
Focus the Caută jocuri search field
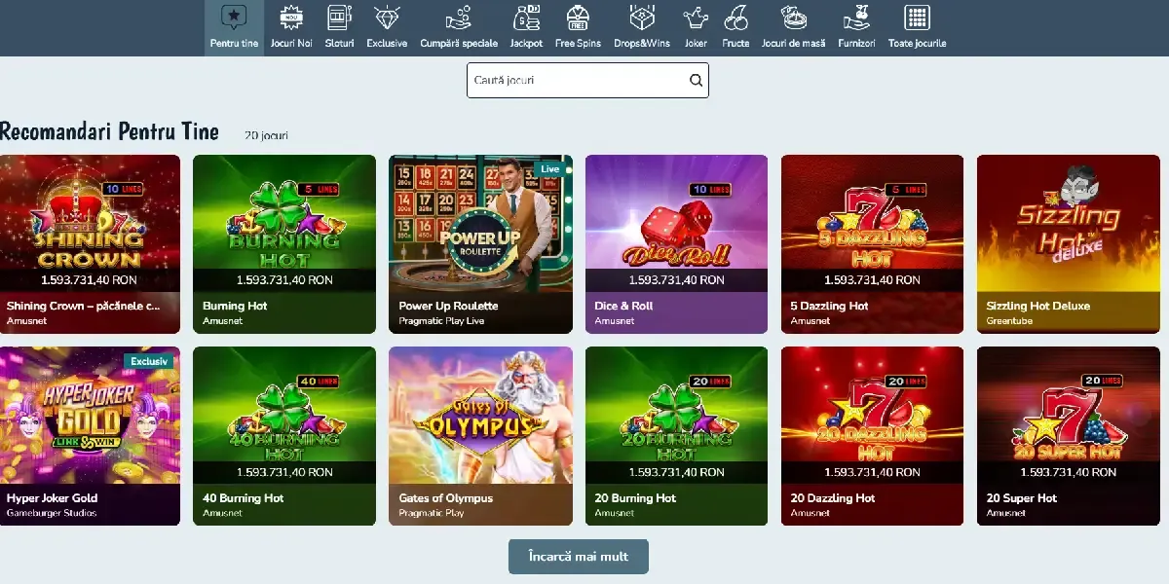587,81
